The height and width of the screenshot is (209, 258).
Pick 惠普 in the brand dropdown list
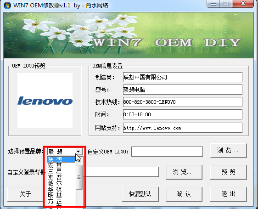(x=61, y=177)
